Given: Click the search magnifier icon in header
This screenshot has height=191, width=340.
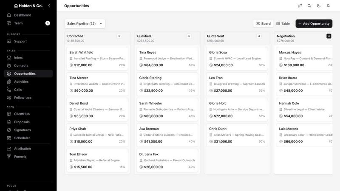Looking at the screenshot, I should (309, 6).
